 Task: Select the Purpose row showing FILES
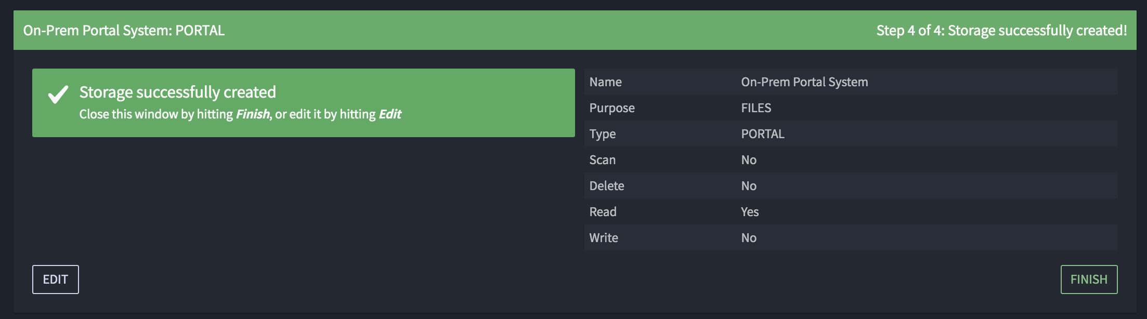[851, 108]
